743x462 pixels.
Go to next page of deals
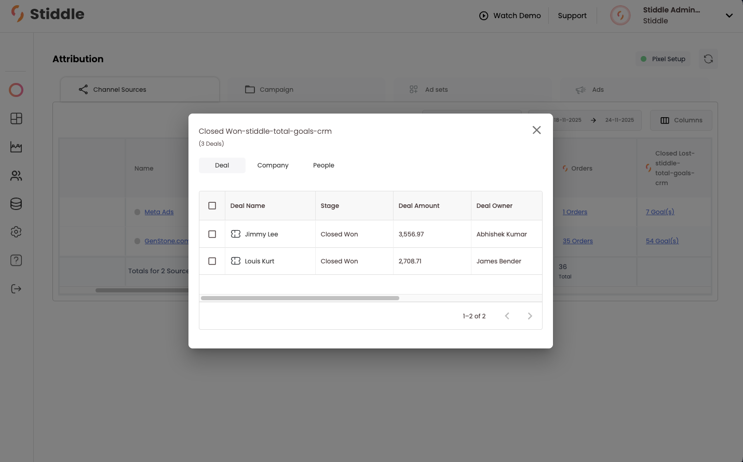pos(530,316)
